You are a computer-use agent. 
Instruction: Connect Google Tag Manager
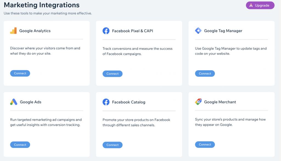[x=205, y=73]
